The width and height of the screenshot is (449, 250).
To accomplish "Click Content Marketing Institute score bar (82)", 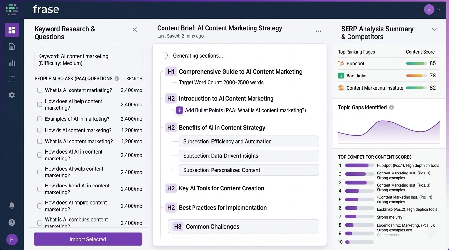I will click(416, 88).
